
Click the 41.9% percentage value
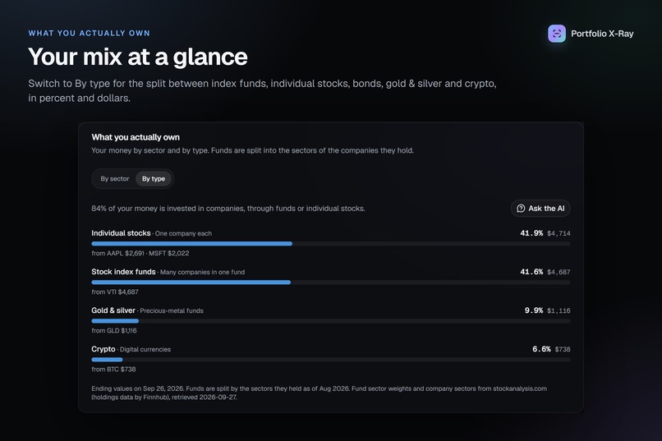[531, 233]
